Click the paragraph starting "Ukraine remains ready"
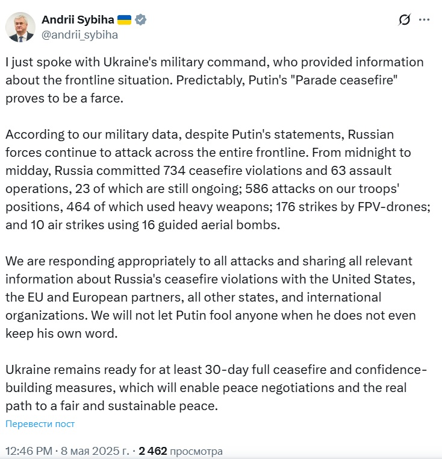Screen dimensions: 442x459 (216, 388)
